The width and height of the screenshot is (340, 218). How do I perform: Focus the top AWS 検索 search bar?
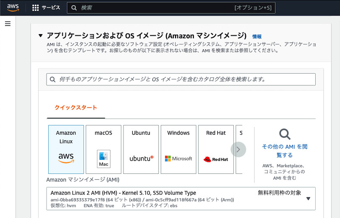[x=171, y=8]
